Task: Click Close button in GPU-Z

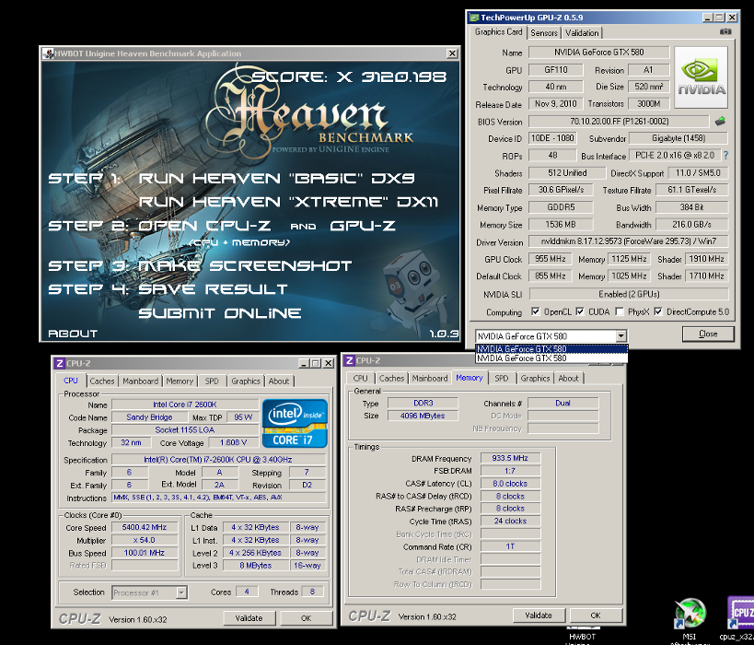Action: [708, 334]
